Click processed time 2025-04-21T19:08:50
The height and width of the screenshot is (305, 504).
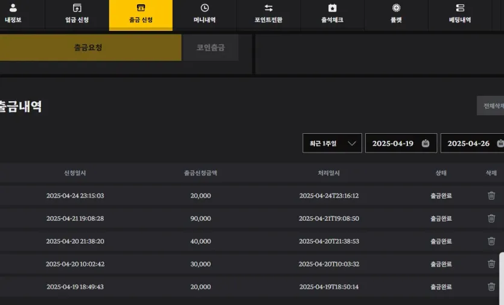click(x=329, y=218)
